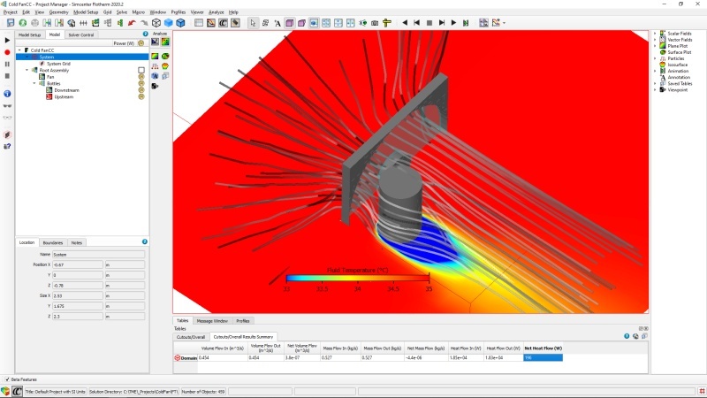707x398 pixels.
Task: Expand the Scalar Fields node
Action: (x=656, y=34)
